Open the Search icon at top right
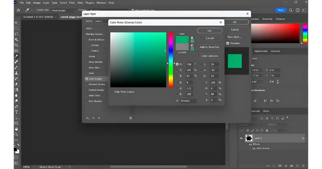The height and width of the screenshot is (169, 322). [291, 10]
